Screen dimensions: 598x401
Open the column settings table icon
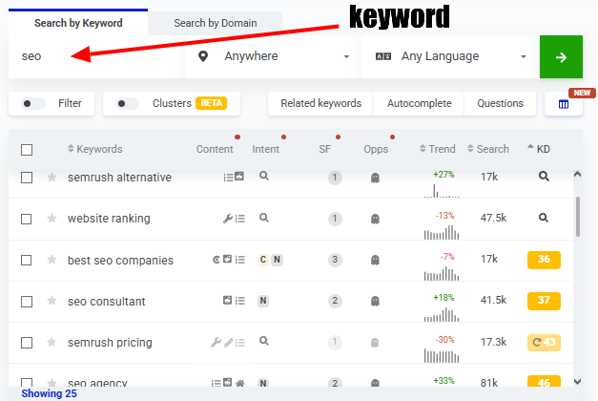[563, 104]
